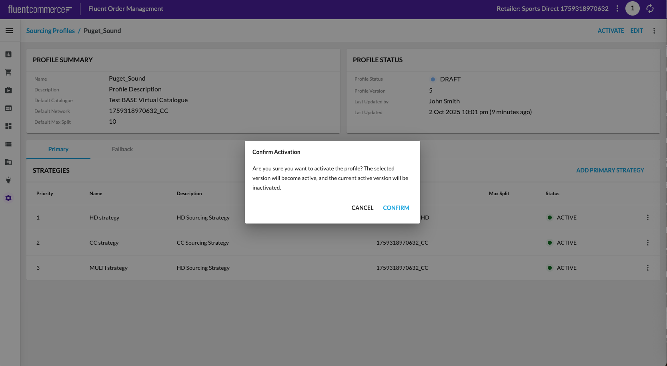Switch to the Primary tab
This screenshot has width=667, height=366.
pos(58,149)
